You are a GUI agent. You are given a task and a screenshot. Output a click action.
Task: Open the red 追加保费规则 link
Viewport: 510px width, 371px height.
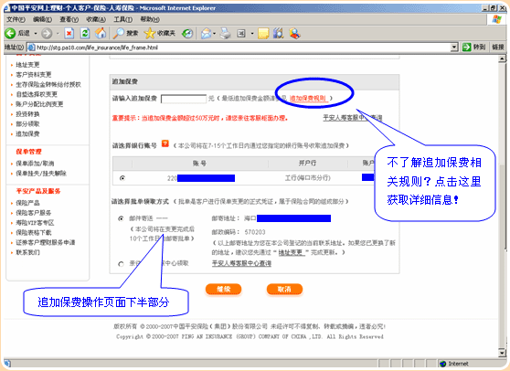pyautogui.click(x=308, y=98)
